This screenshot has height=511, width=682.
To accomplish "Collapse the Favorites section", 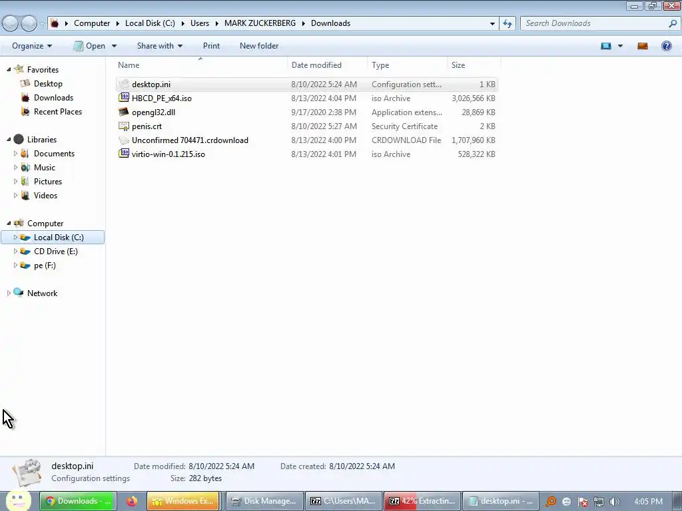I will pyautogui.click(x=9, y=69).
